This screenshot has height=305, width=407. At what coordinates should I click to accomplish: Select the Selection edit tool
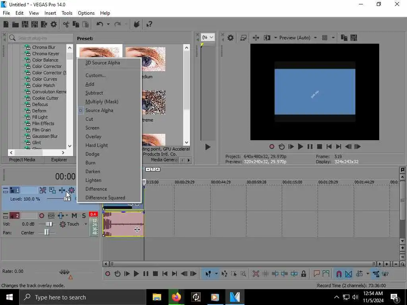pos(234,274)
